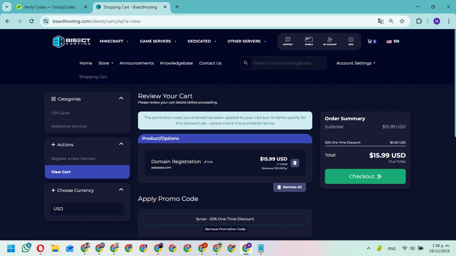
Task: Open Opera browser from taskbar
Action: pyautogui.click(x=40, y=248)
